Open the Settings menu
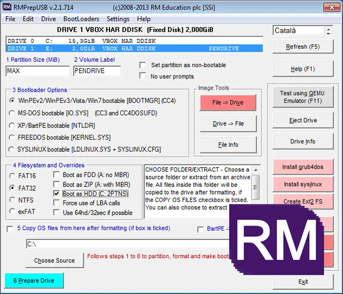Screen dimensions: 343x294 point(118,19)
